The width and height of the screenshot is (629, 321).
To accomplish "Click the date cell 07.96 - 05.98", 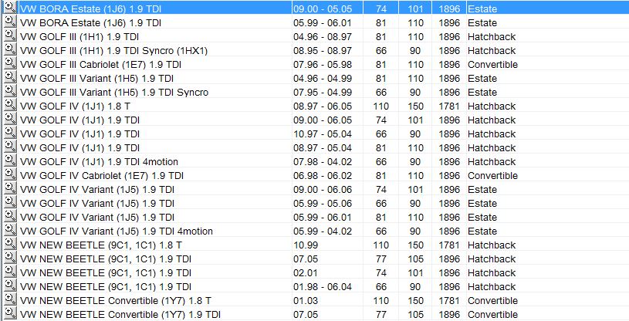I will tap(323, 65).
